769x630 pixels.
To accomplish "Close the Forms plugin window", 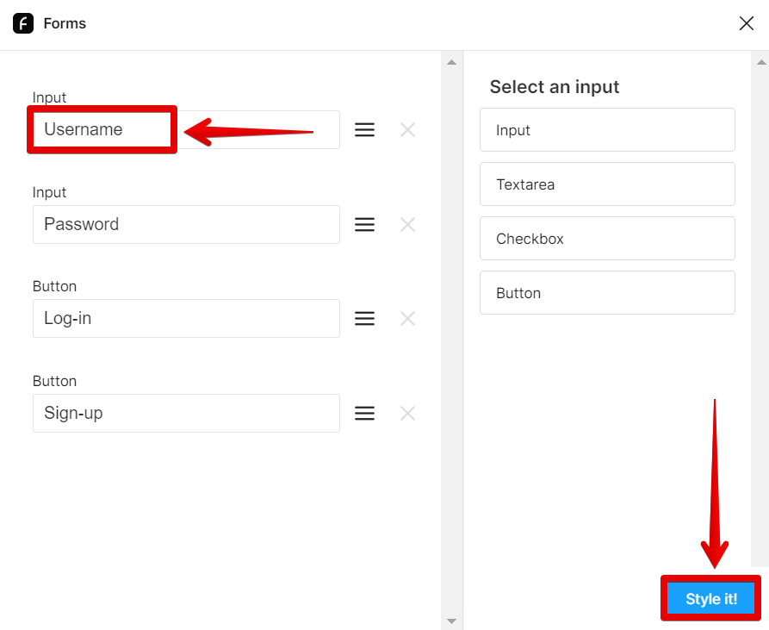I will coord(747,23).
